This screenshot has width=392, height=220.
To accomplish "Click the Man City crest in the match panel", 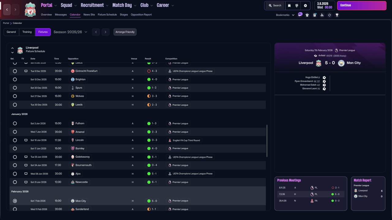I will 341,63.
